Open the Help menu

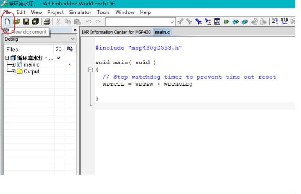coord(145,12)
